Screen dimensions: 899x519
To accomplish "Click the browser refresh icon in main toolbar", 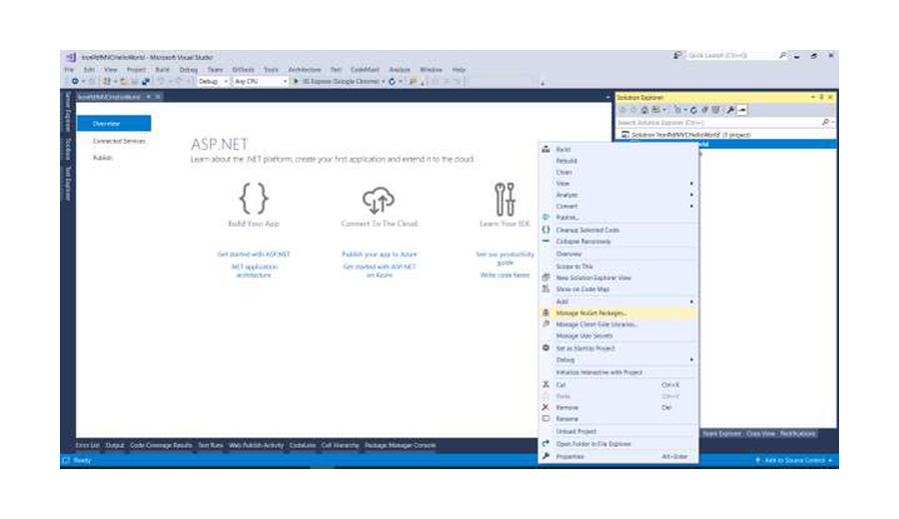I will tap(393, 82).
